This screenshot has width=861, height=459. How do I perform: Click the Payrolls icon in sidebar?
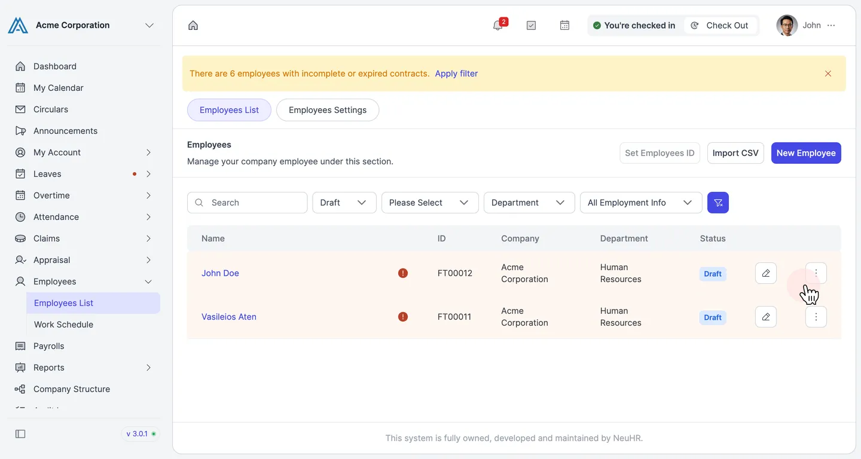[20, 346]
